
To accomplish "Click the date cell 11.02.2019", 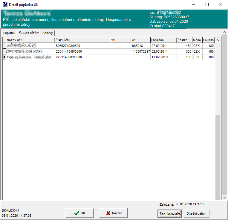I will tap(163, 57).
